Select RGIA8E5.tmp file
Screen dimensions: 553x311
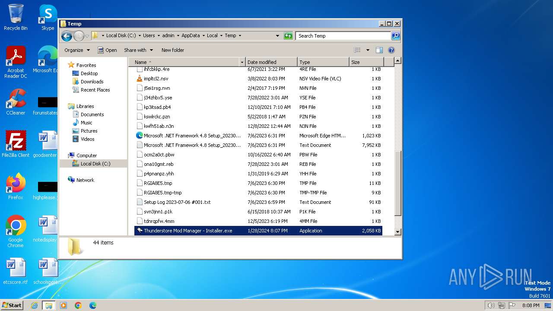pos(258,183)
